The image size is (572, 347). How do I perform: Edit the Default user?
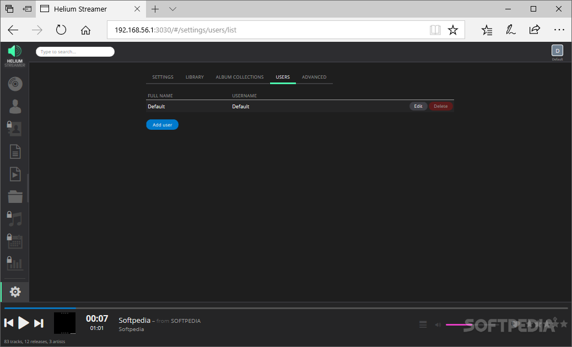click(418, 106)
